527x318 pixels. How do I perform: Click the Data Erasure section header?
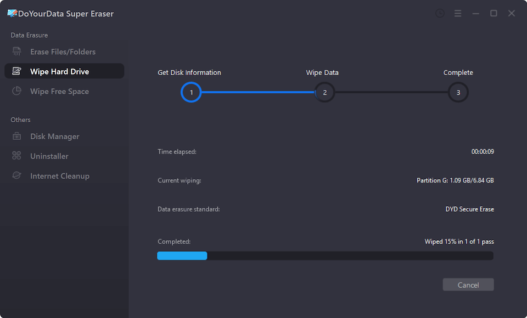click(x=29, y=35)
